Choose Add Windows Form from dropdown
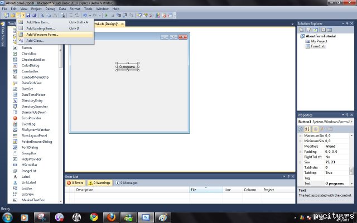This screenshot has height=223, width=357. (x=55, y=35)
